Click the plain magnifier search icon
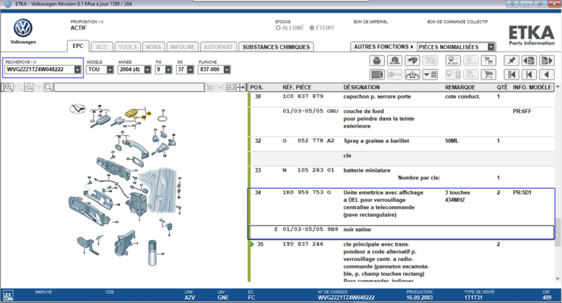 pos(48,87)
